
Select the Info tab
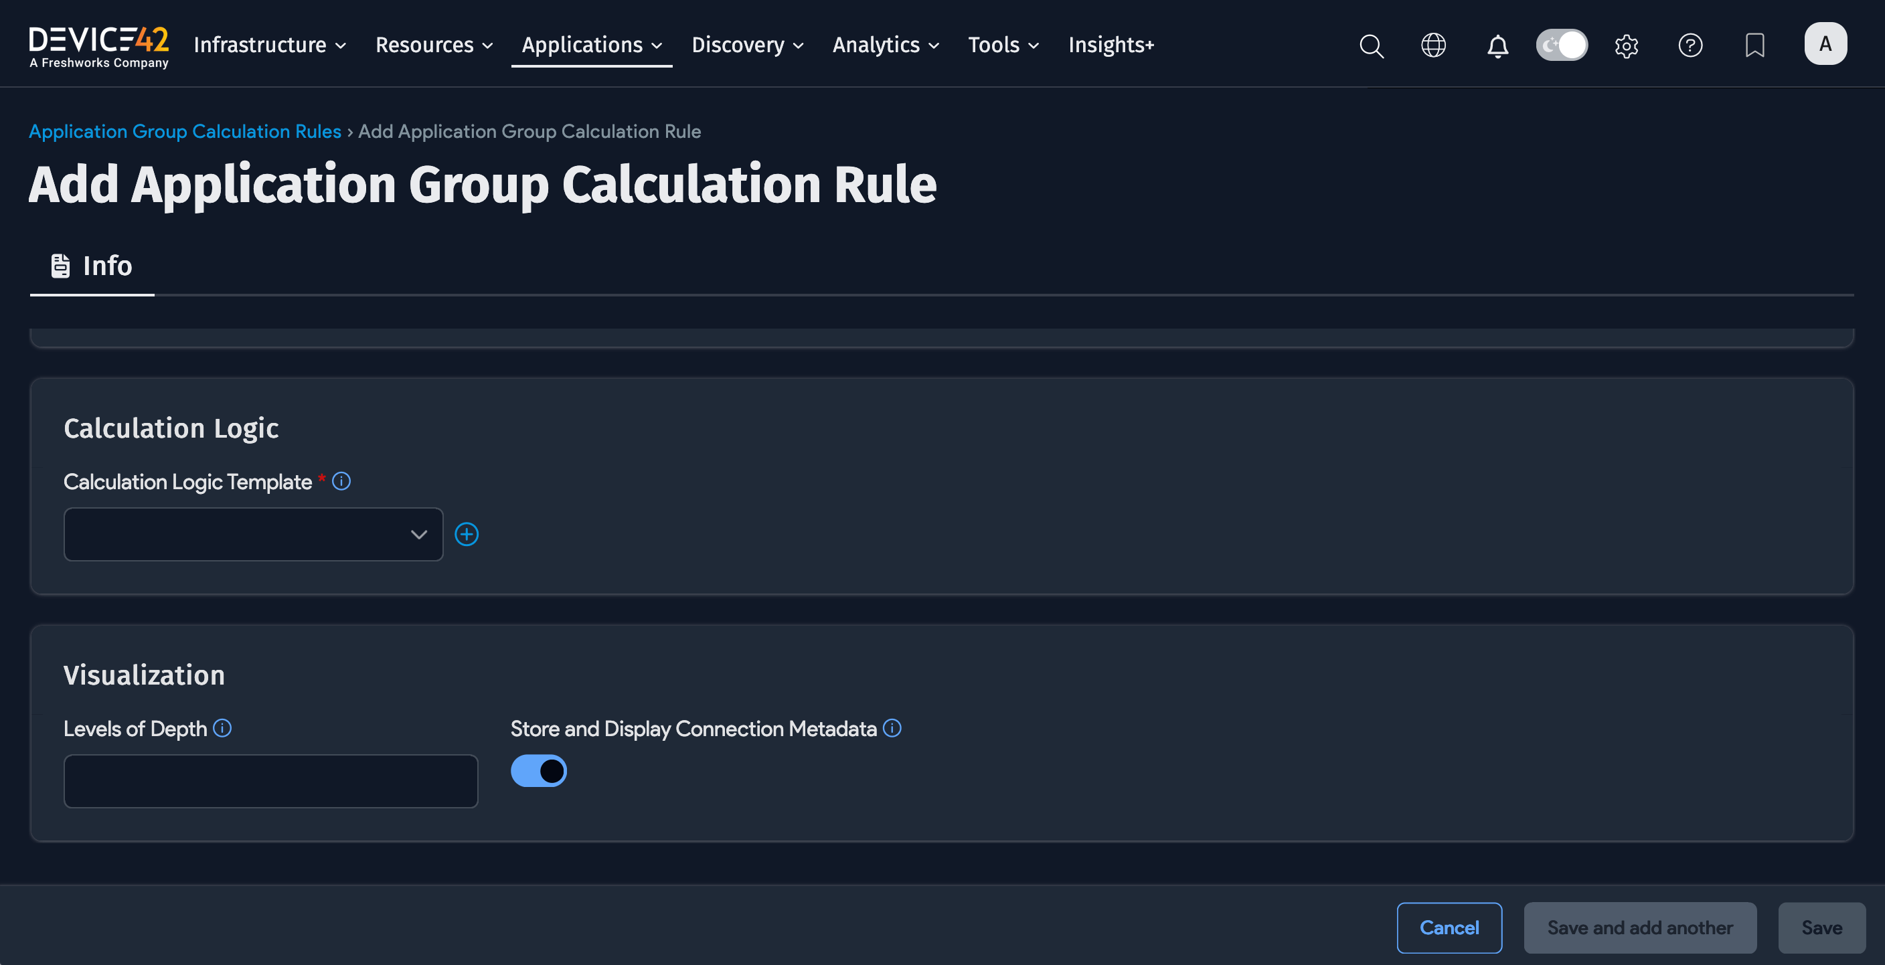[x=92, y=266]
